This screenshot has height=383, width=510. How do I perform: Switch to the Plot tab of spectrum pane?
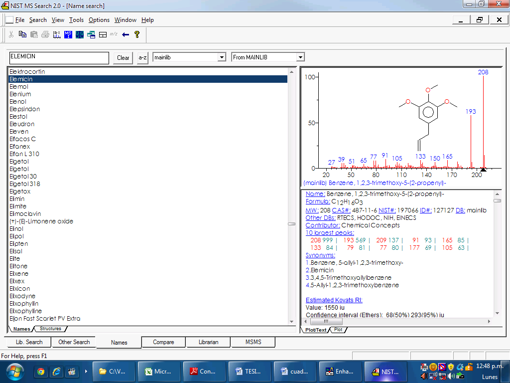(x=338, y=330)
